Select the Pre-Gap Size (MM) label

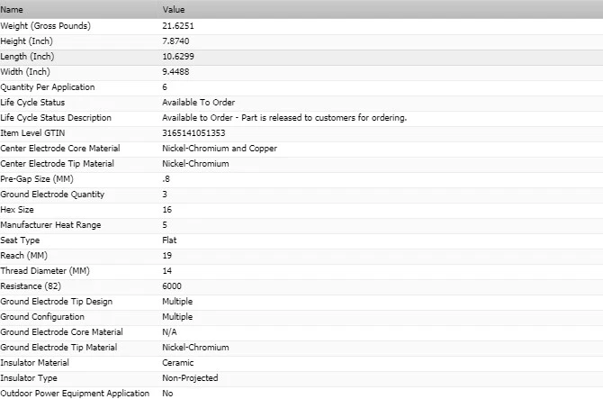[37, 179]
